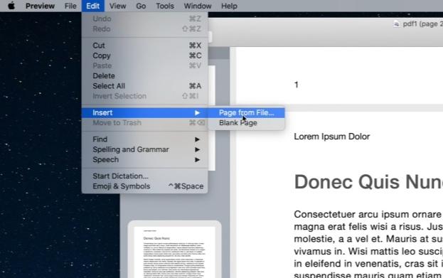
Task: Click page number 1 at page bottom
Action: (296, 85)
